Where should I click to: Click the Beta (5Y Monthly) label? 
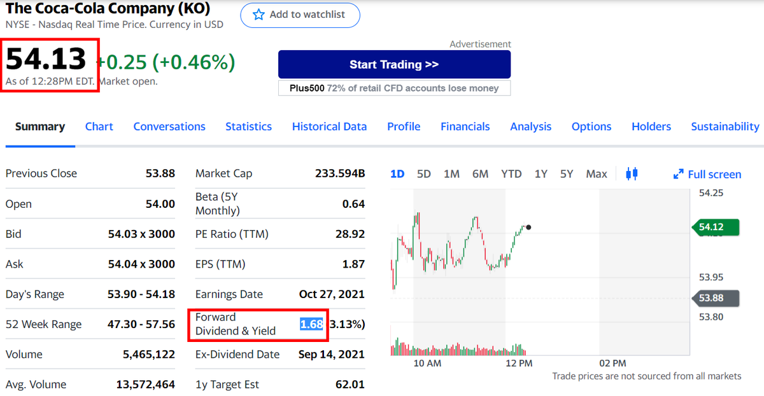(218, 203)
